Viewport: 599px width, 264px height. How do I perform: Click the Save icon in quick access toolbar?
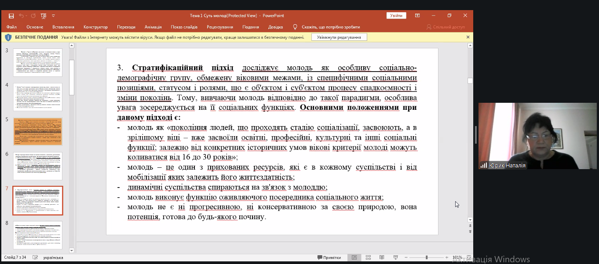pos(11,16)
